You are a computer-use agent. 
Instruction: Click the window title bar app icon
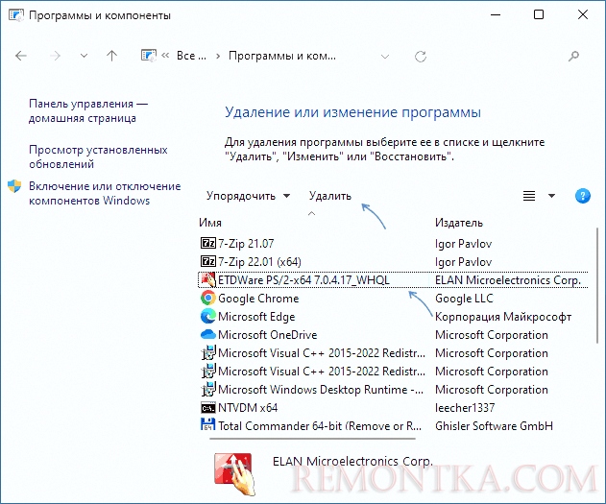point(16,15)
